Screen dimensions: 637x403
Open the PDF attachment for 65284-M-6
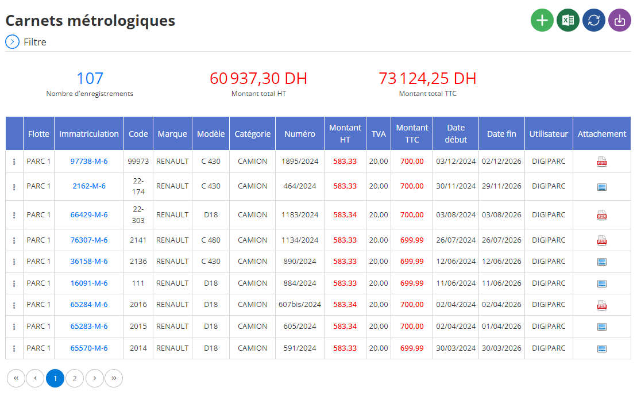click(x=601, y=305)
